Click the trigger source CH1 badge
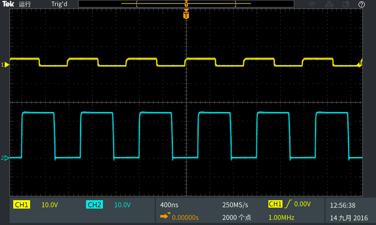Image resolution: width=376 pixels, height=225 pixels. (x=275, y=203)
